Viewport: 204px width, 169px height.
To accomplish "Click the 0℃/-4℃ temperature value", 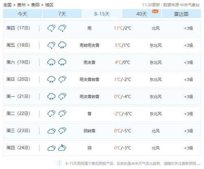I will tap(123, 97).
